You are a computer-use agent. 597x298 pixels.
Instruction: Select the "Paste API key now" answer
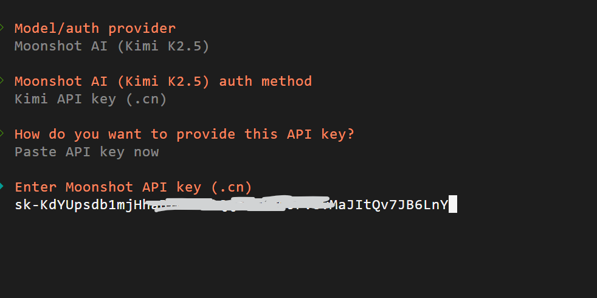(x=86, y=152)
